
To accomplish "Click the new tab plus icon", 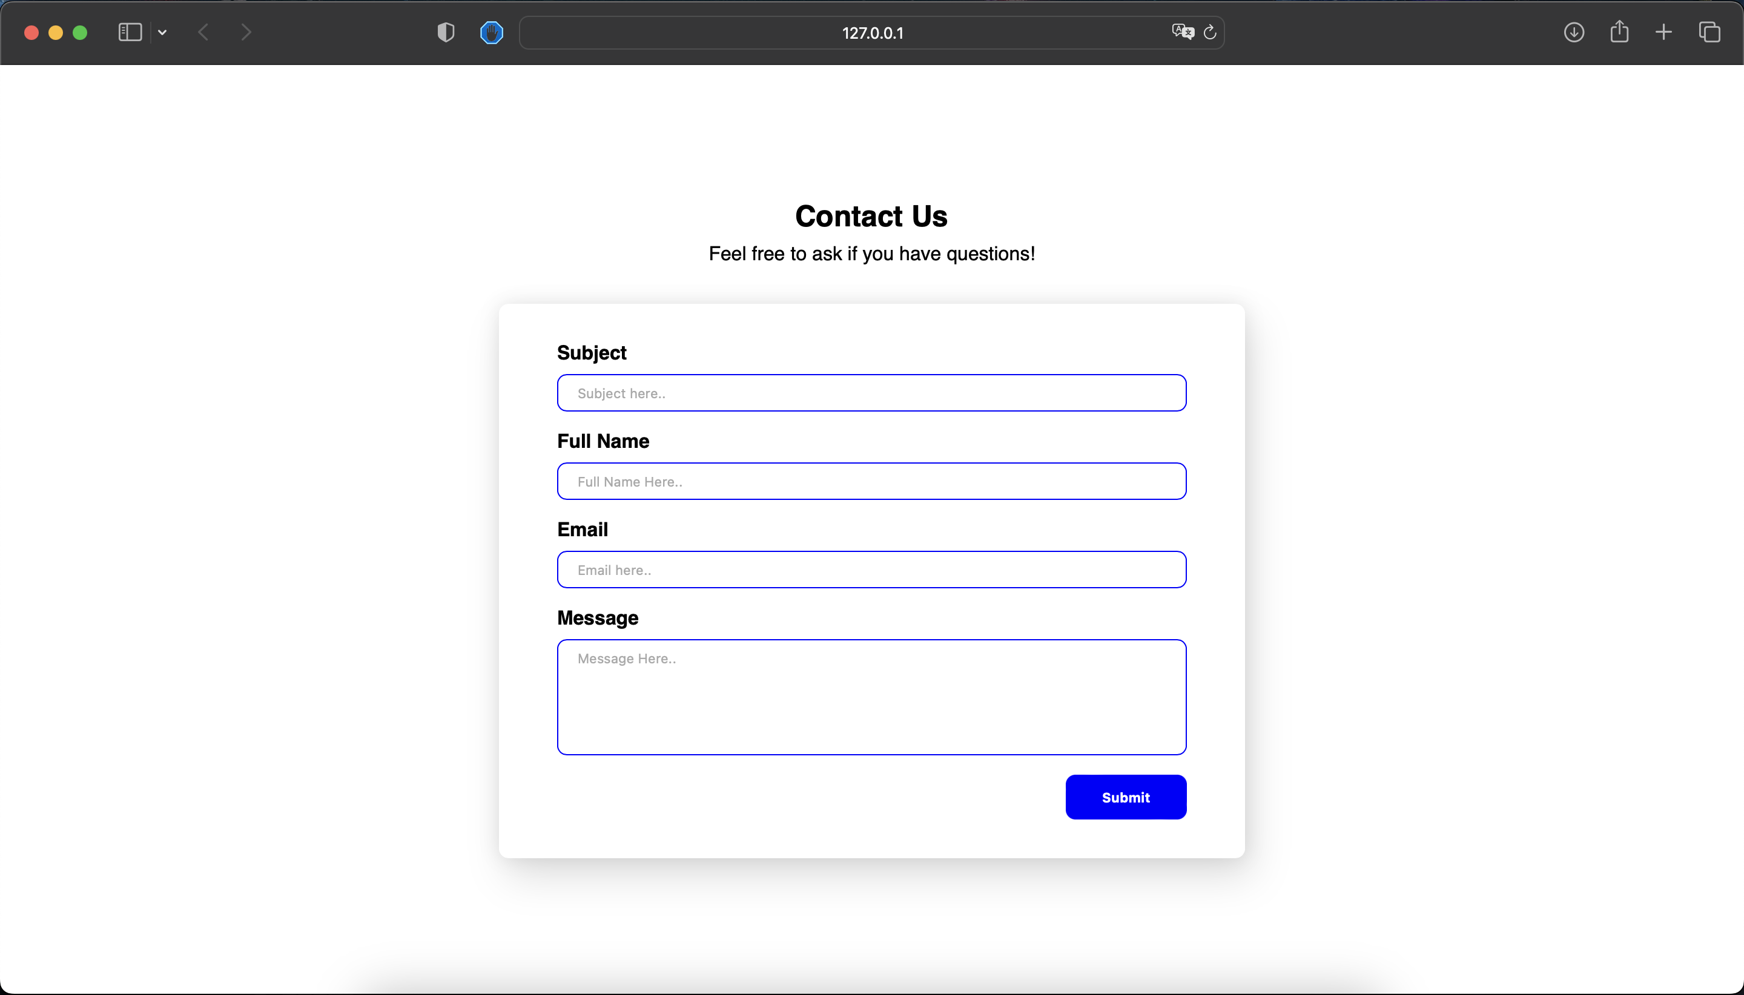I will pyautogui.click(x=1663, y=32).
